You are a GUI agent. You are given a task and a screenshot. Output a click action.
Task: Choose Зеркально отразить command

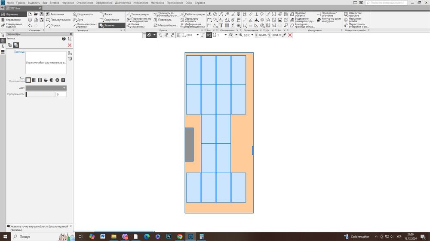(189, 20)
